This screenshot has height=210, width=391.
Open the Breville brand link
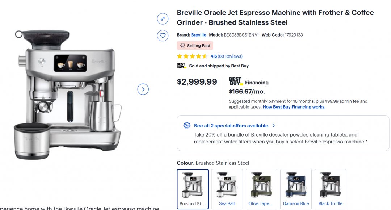pyautogui.click(x=198, y=35)
